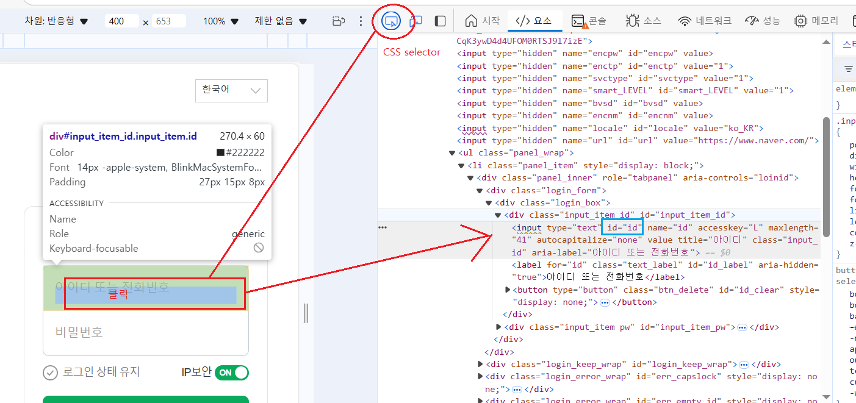Collapse the div input_item_id node
Viewport: 856px width, 403px height.
pyautogui.click(x=498, y=215)
